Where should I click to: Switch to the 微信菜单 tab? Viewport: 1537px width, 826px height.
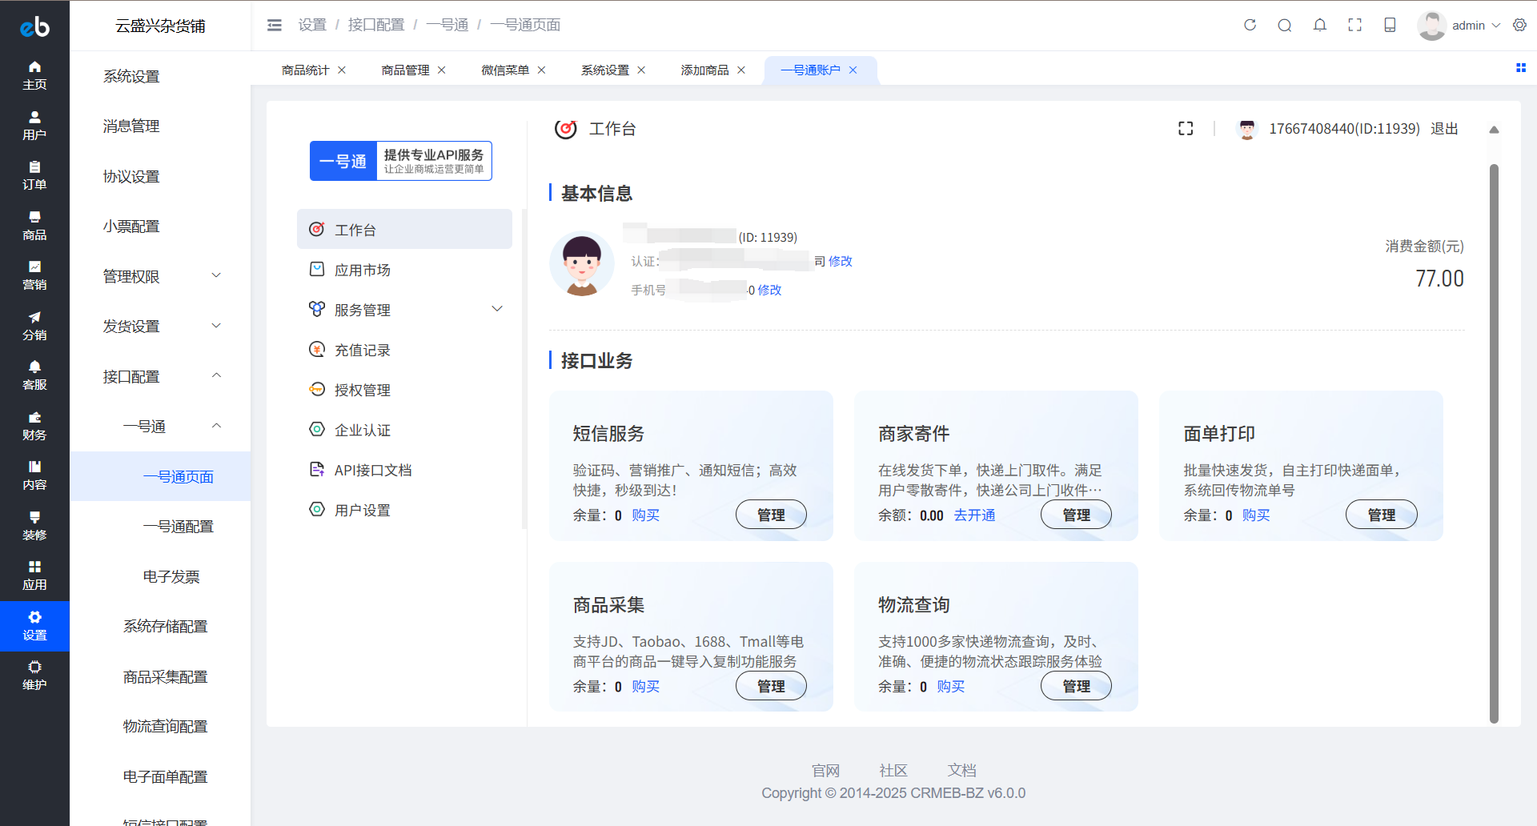(x=506, y=70)
